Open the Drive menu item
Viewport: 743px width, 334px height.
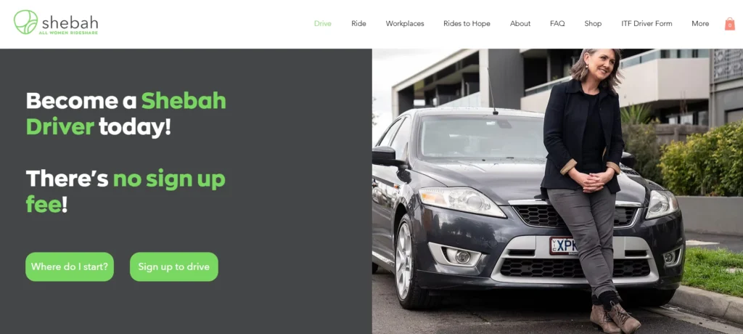[323, 24]
